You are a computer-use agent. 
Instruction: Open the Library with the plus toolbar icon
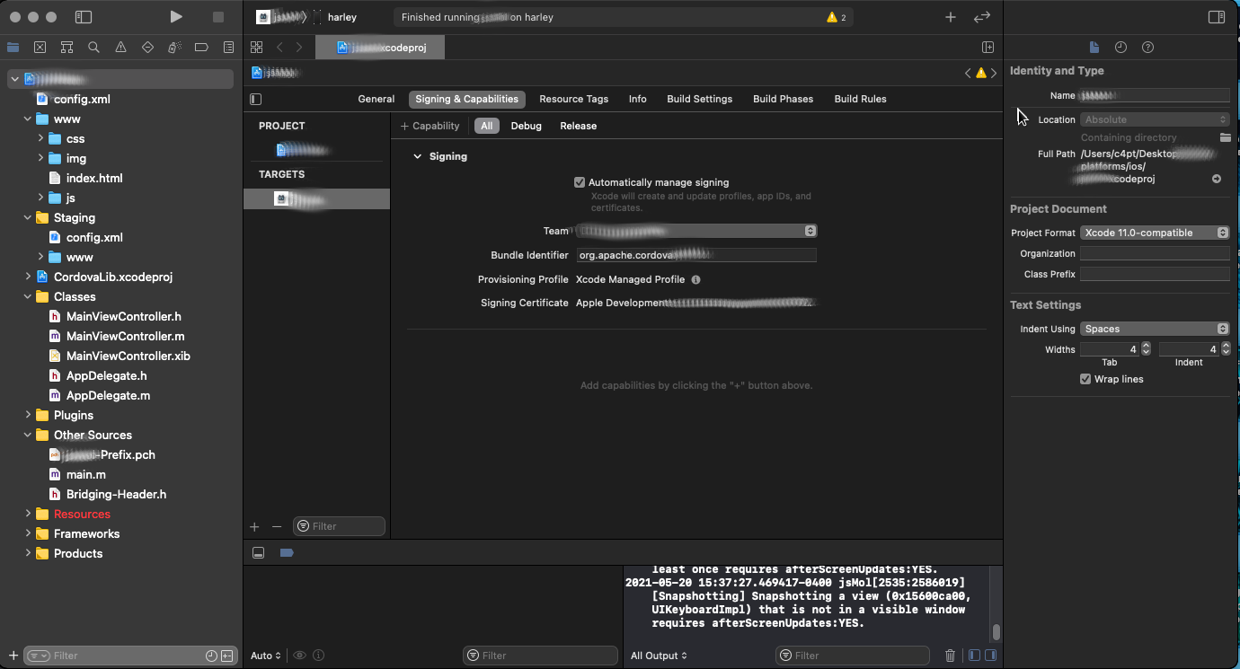[951, 17]
